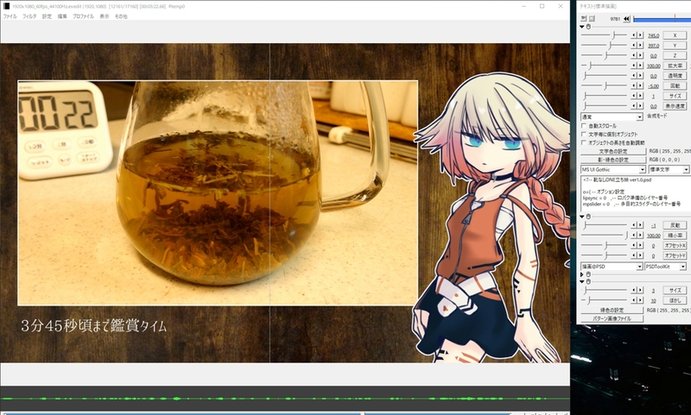691x415 pixels.
Task: Open the 通常 blend mode dropdown
Action: pyautogui.click(x=612, y=117)
